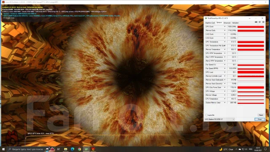Open the CPU Temperature dropdown arrow
The width and height of the screenshot is (270, 152).
click(224, 99)
